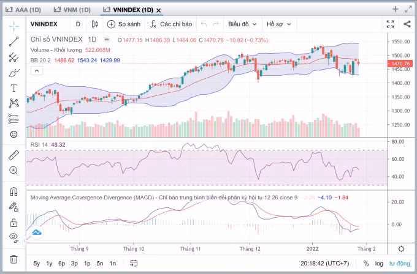Image resolution: width=417 pixels, height=274 pixels.
Task: Activate the zoom in tool
Action: [x=13, y=170]
